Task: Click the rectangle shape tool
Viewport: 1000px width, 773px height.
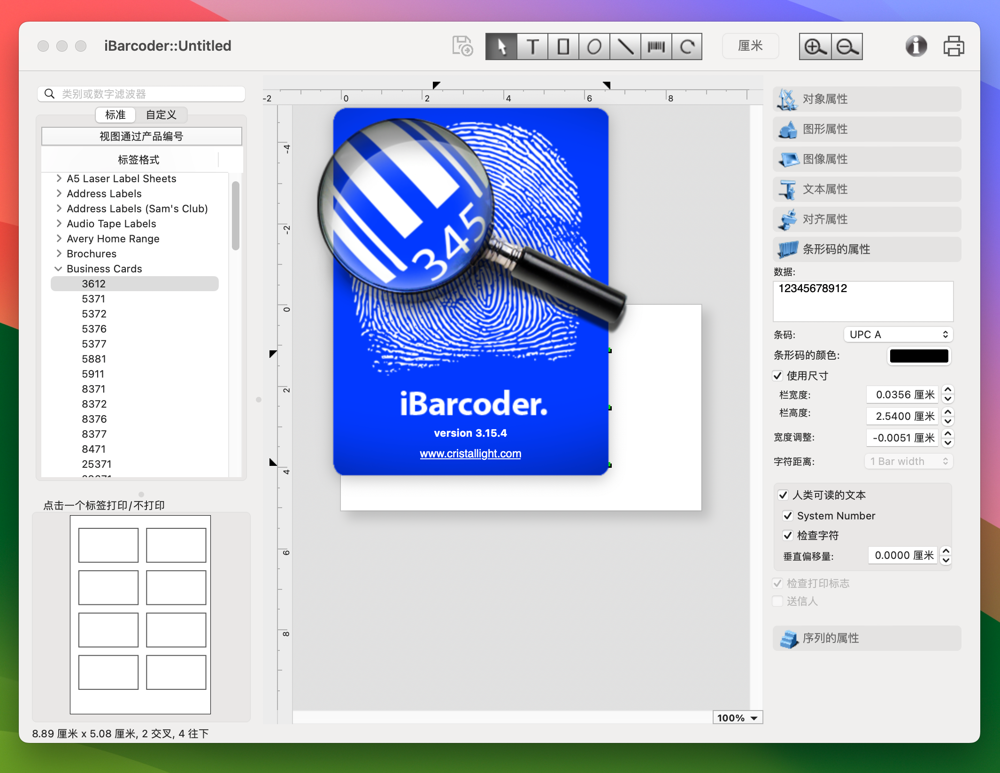Action: point(562,46)
